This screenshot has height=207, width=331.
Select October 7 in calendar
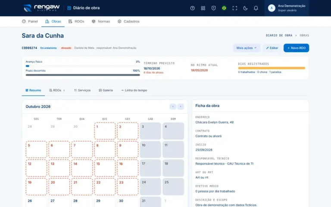[82, 150]
